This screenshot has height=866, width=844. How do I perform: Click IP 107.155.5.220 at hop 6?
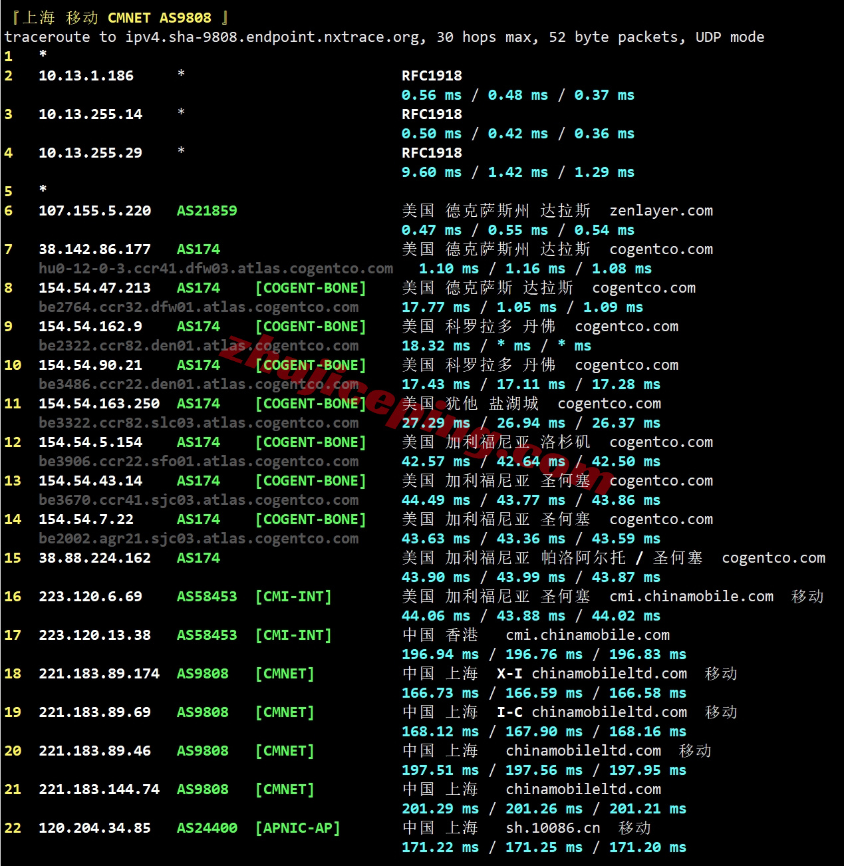point(94,211)
